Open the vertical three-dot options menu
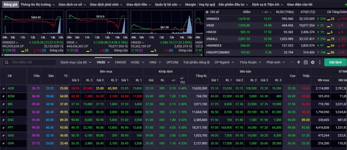 (x=320, y=62)
